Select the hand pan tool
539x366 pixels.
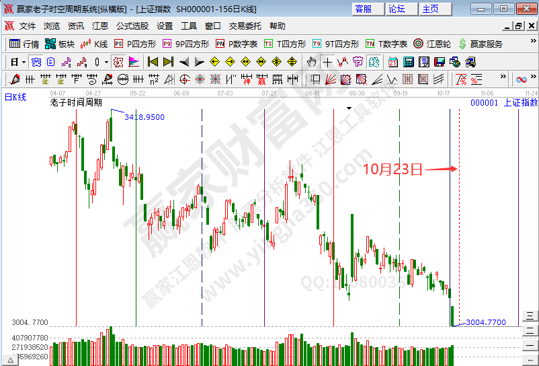click(311, 62)
